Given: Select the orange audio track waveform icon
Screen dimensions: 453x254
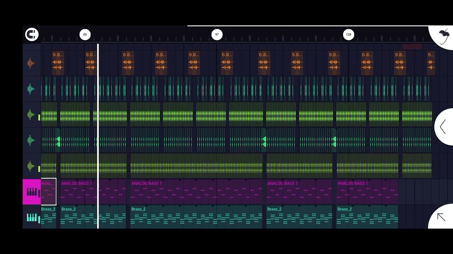Looking at the screenshot, I should coord(31,64).
